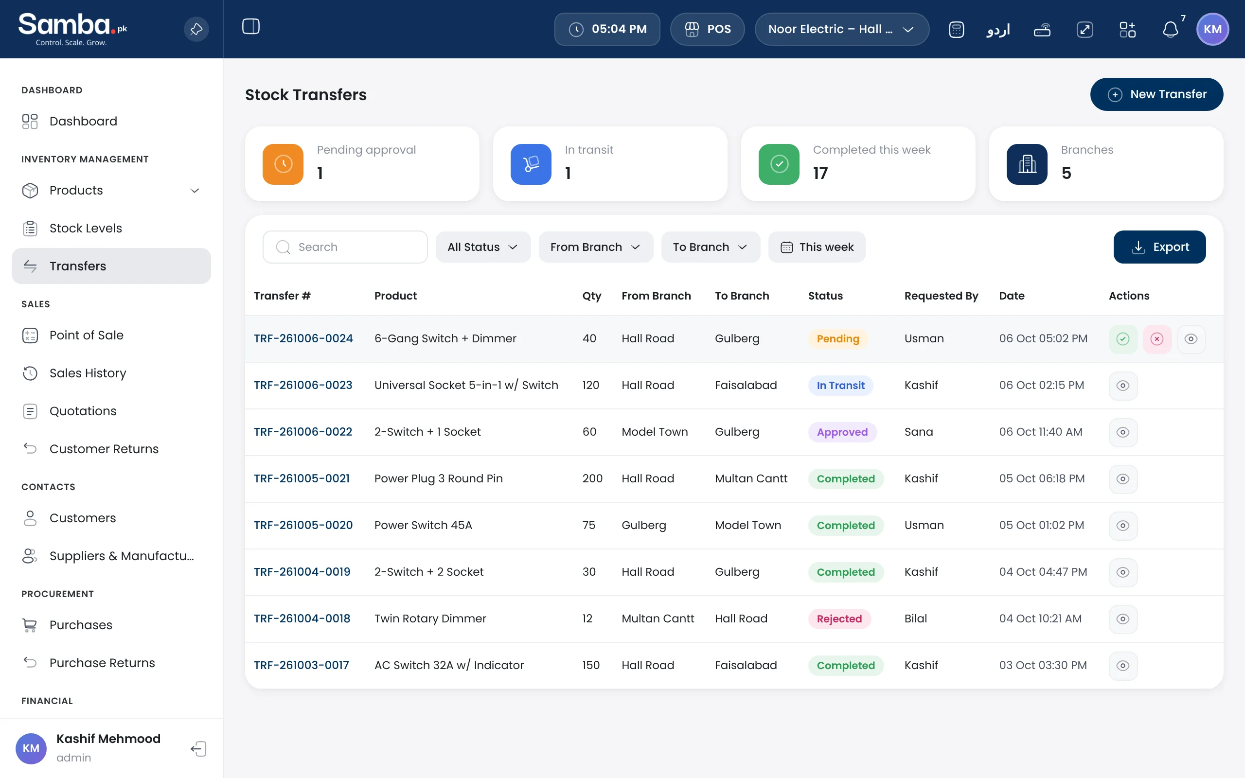
Task: View details of TRF-261004-0018 via eye icon
Action: 1123,619
